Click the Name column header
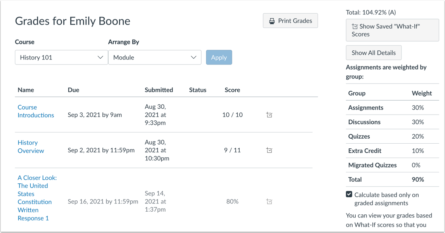 [26, 90]
